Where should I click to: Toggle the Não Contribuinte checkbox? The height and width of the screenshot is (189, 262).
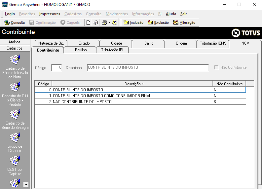coord(216,67)
